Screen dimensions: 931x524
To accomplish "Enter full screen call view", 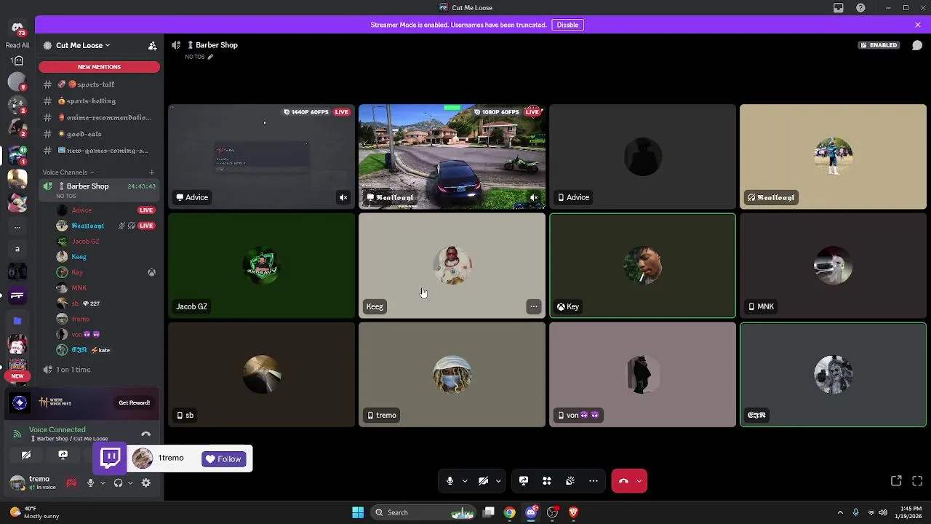I will point(917,481).
